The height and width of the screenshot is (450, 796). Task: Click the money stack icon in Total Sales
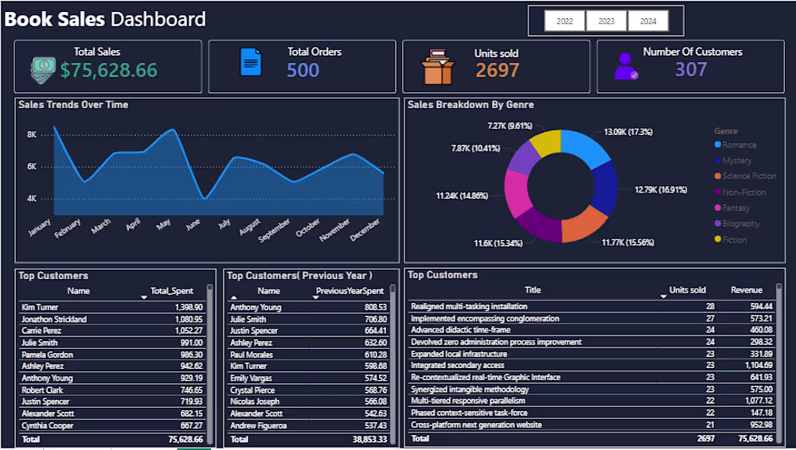tap(43, 70)
